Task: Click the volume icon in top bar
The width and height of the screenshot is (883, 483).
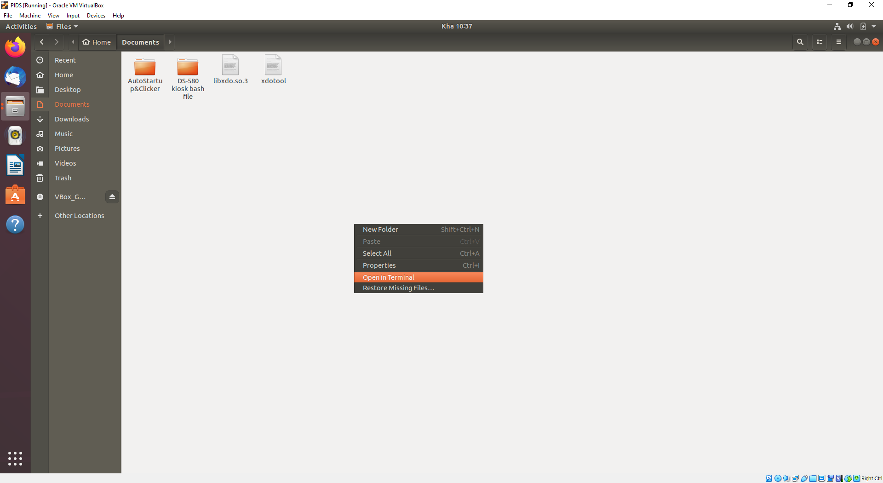Action: coord(850,26)
